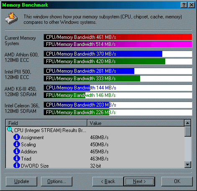This screenshot has height=191, width=197.
Task: Click the Value column header
Action: pyautogui.click(x=136, y=123)
